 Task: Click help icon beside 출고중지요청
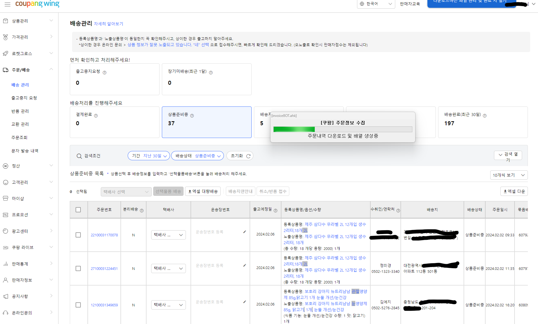[x=105, y=73]
